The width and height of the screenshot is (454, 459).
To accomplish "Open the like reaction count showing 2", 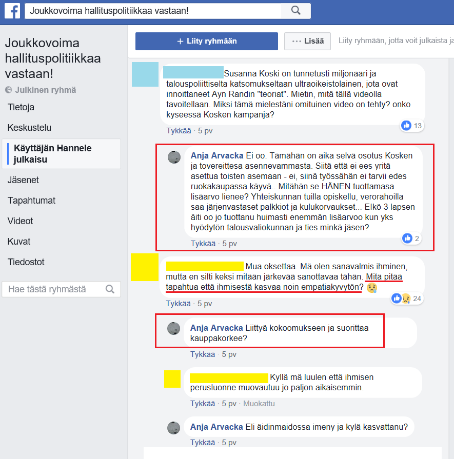I will [x=411, y=238].
